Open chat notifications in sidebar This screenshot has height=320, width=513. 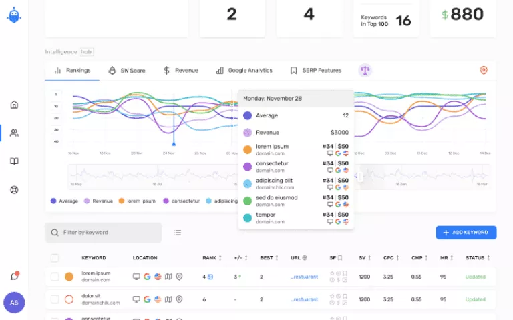coord(14,275)
